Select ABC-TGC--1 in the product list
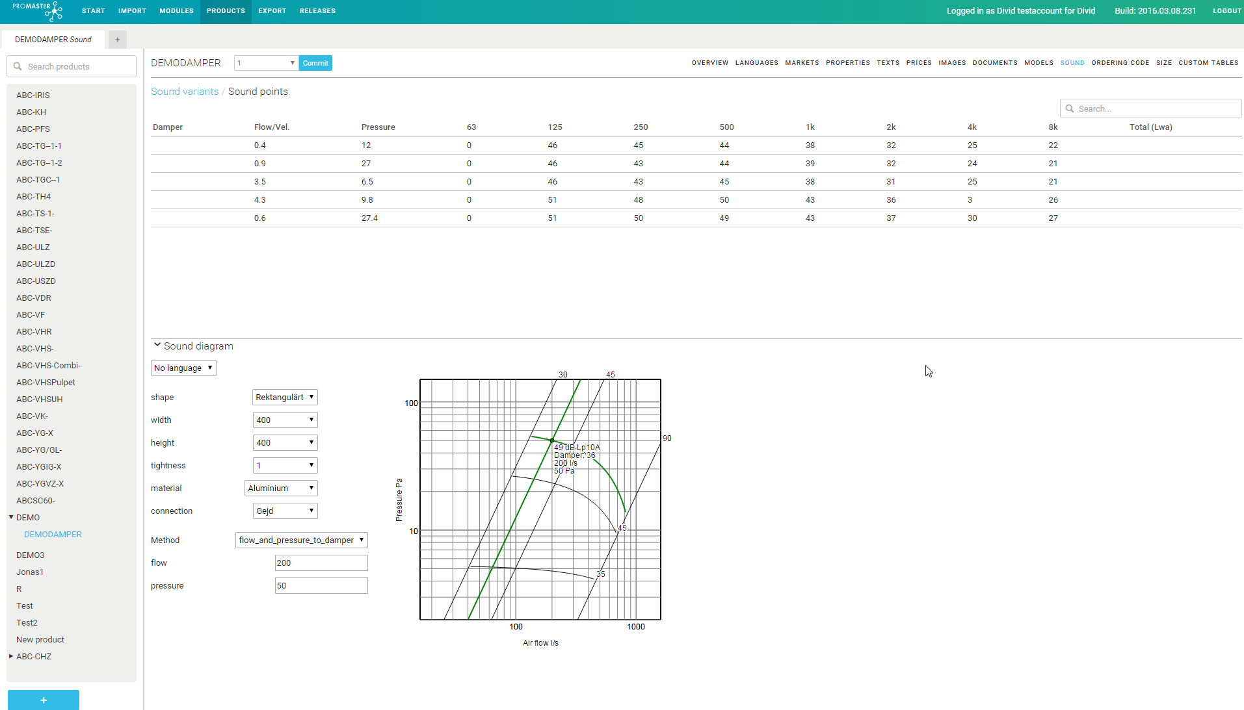This screenshot has width=1244, height=710. [38, 179]
